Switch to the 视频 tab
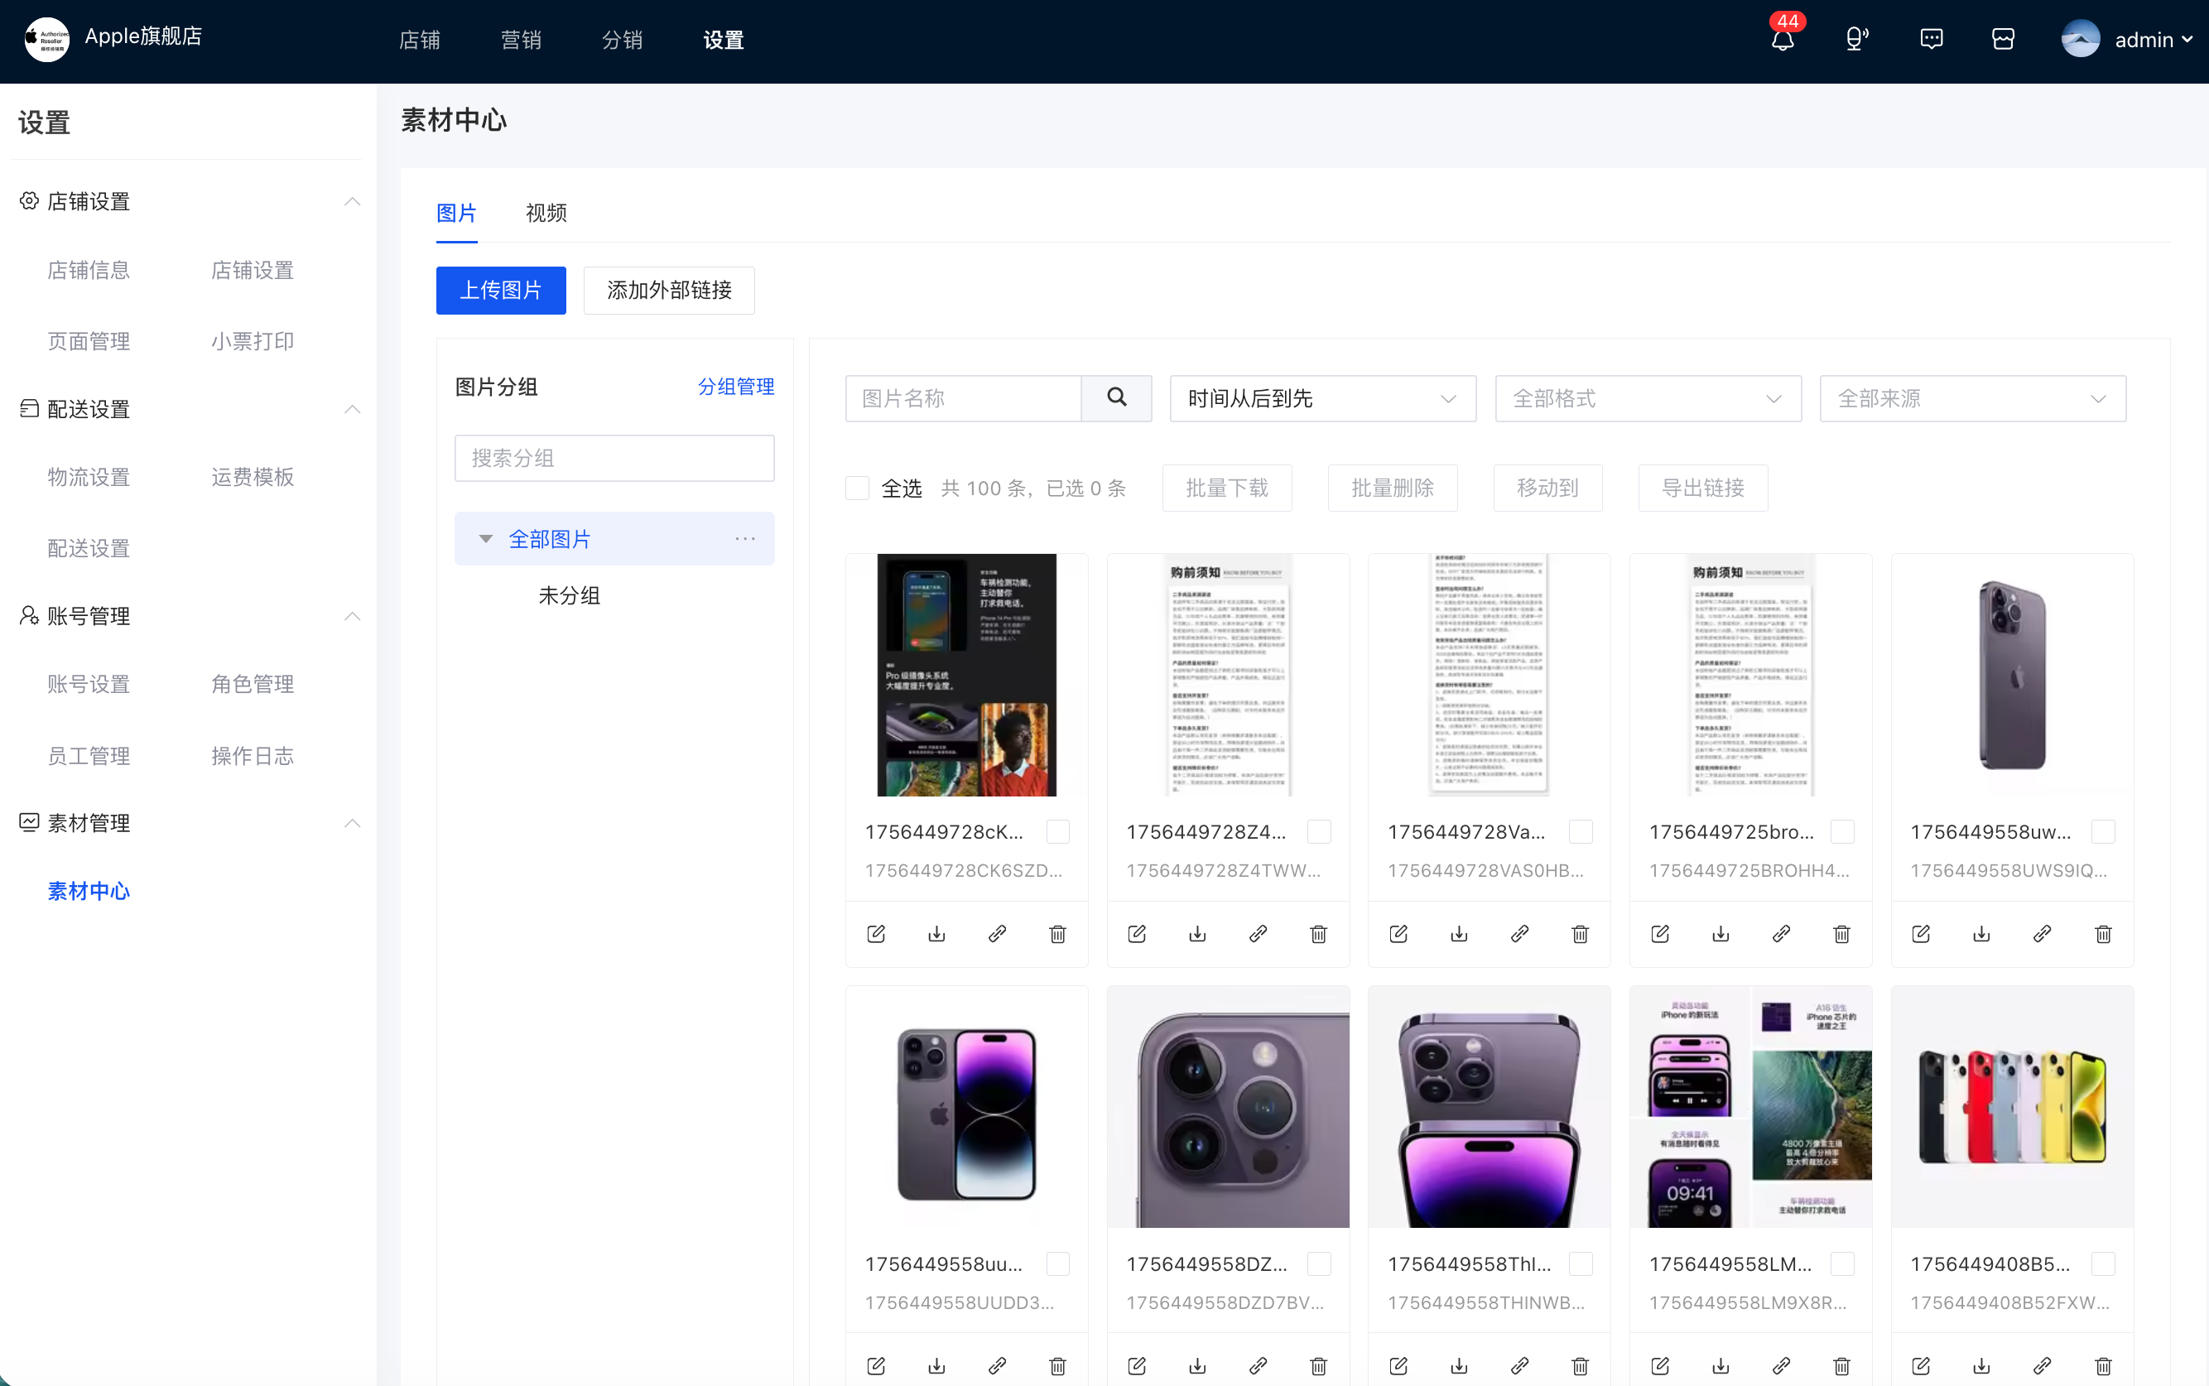Viewport: 2209px width, 1386px height. click(x=546, y=213)
